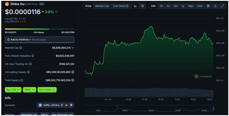Click the $0.0000111 range low value
Viewport: 229px width, 116px height.
11,32
